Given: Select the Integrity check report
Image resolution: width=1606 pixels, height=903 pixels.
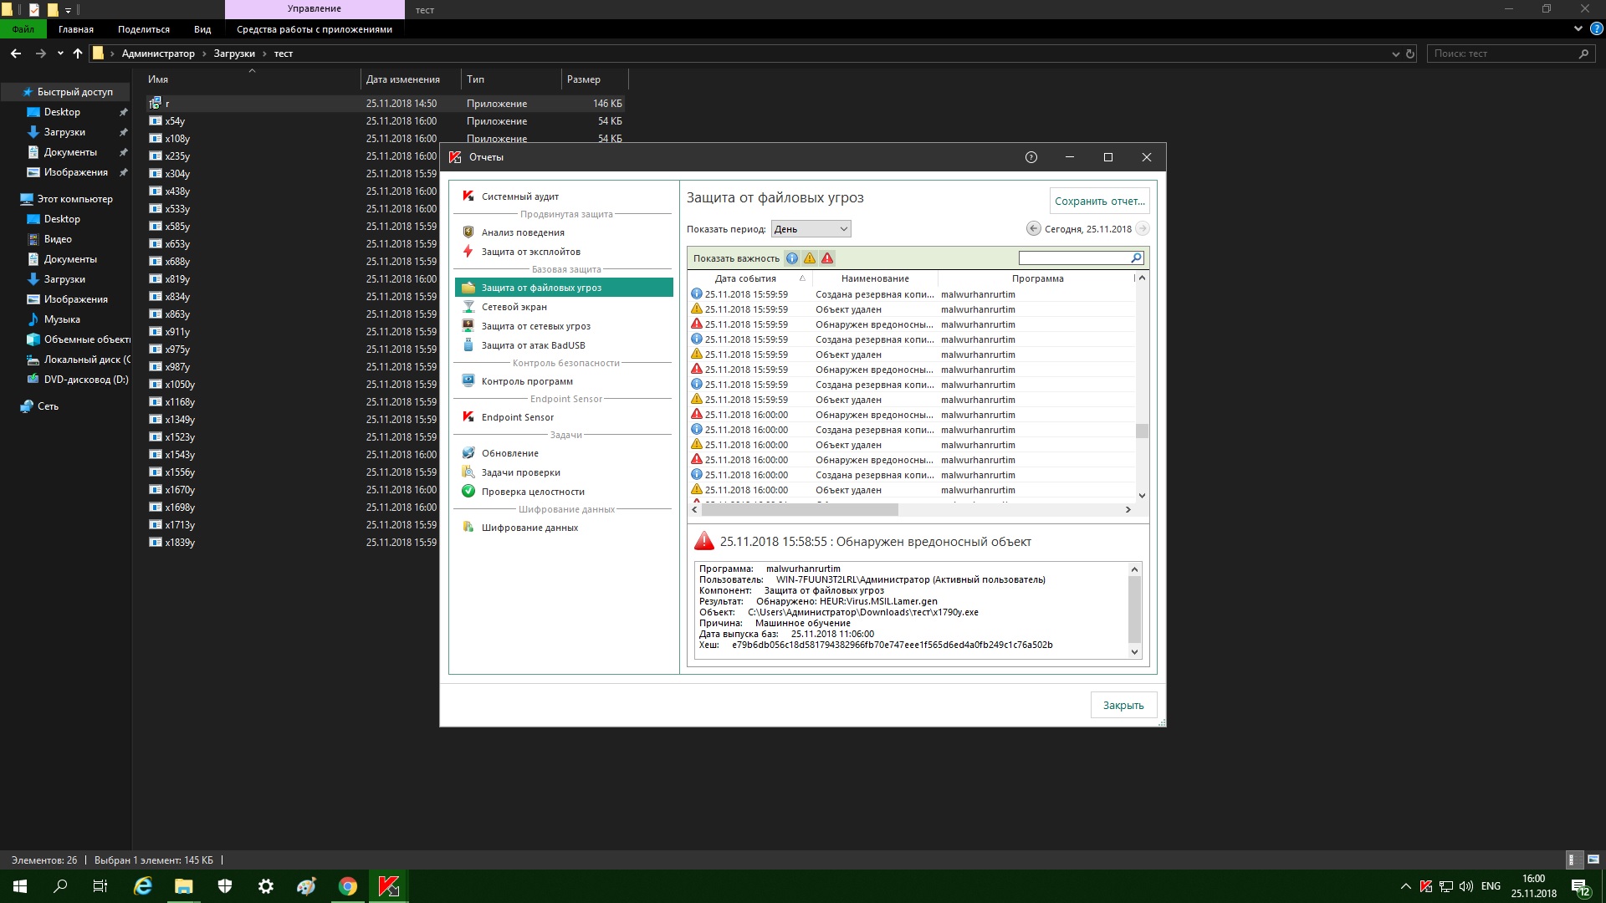Looking at the screenshot, I should (x=533, y=492).
